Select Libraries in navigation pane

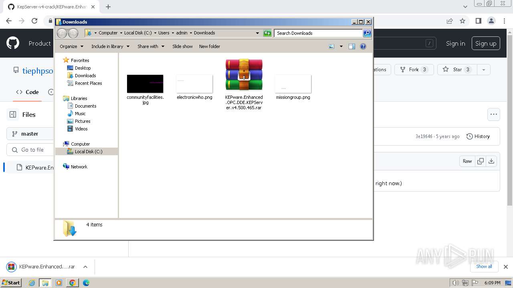(79, 98)
